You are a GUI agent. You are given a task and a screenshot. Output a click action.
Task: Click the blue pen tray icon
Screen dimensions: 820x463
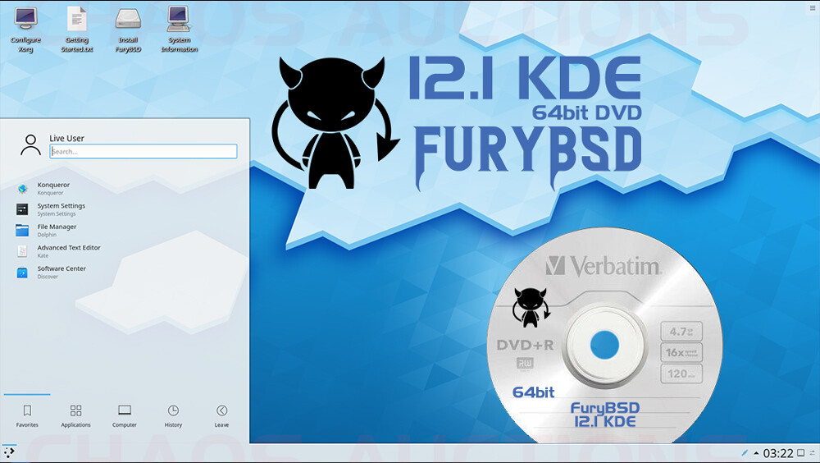745,453
